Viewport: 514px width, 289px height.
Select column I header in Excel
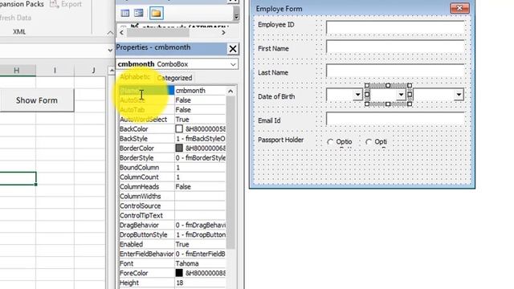coord(55,70)
